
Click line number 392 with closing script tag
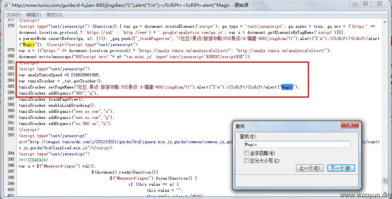click(11, 129)
